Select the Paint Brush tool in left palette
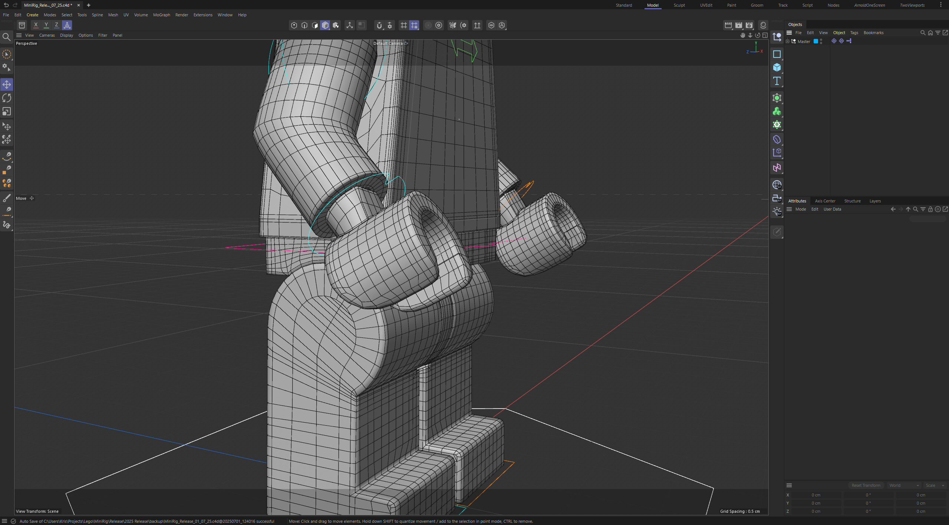 point(7,198)
